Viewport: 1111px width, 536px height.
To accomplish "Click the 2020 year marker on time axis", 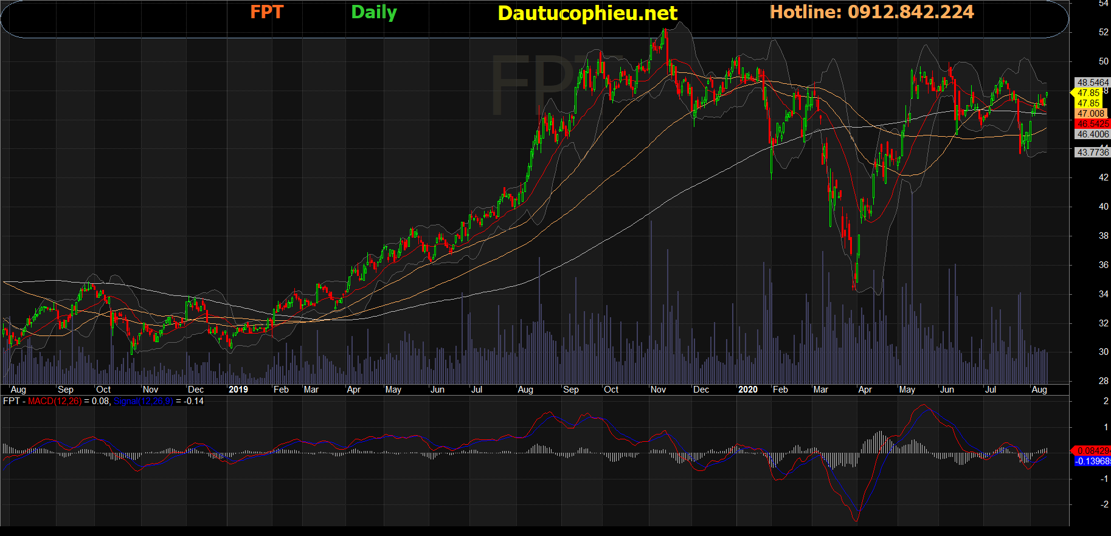I will click(747, 390).
